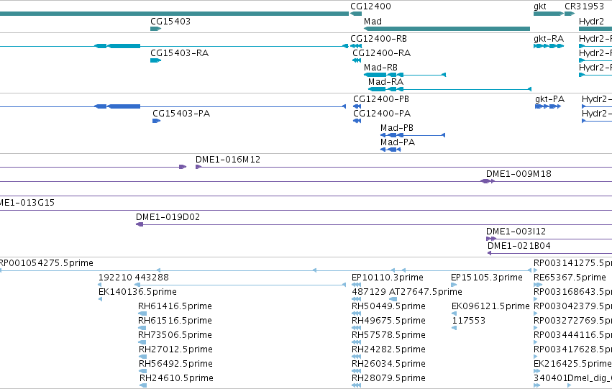This screenshot has width=612, height=389.
Task: Open CDS feature CG12400-PA
Action: 382,114
